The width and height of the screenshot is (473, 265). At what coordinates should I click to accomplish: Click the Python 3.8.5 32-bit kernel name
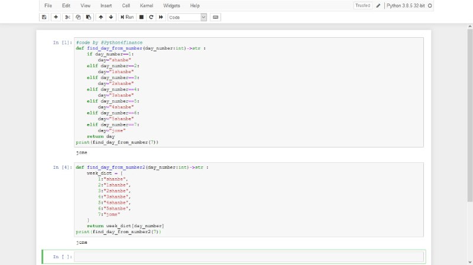(x=406, y=6)
